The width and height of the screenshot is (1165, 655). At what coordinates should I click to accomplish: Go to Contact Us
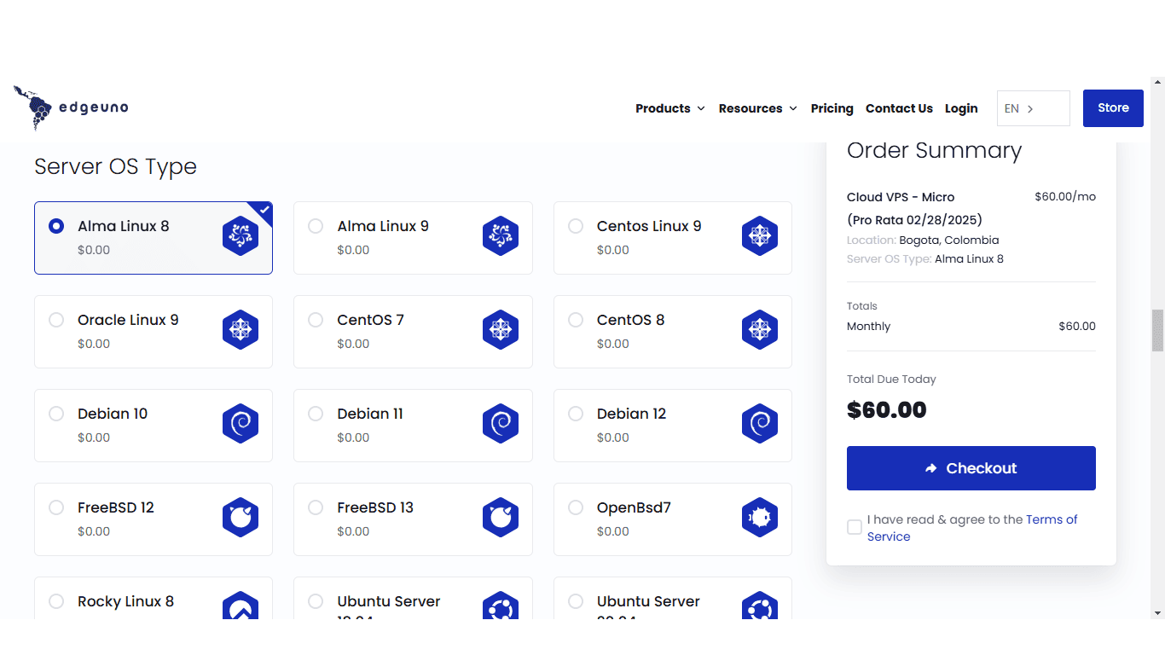coord(899,108)
